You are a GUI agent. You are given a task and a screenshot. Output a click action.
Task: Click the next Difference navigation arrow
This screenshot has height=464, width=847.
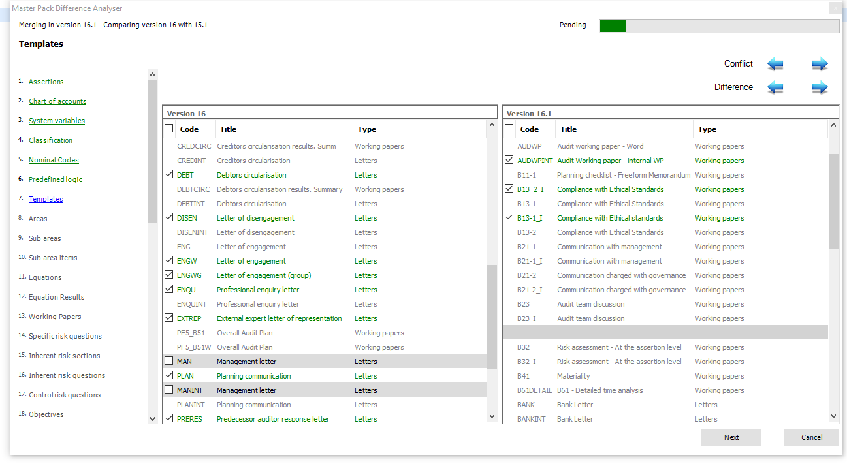[x=820, y=87]
